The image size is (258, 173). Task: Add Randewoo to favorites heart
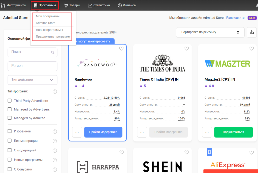pyautogui.click(x=121, y=49)
